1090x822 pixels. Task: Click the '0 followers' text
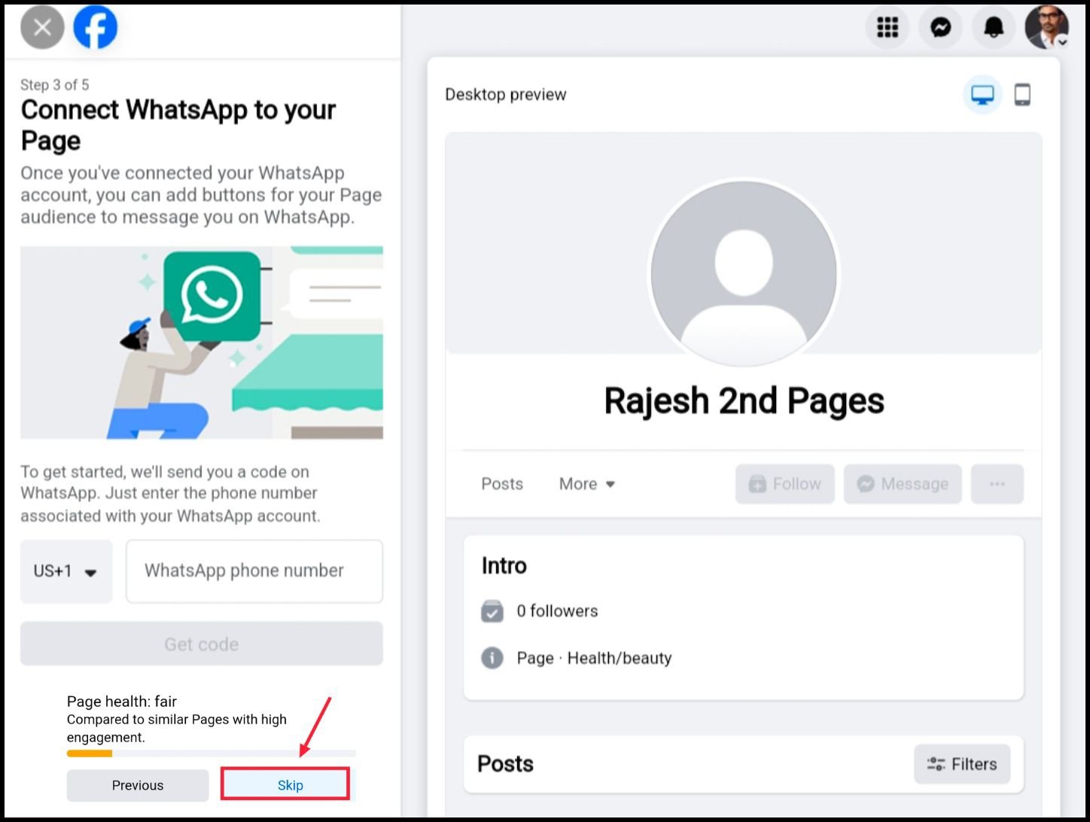[557, 611]
